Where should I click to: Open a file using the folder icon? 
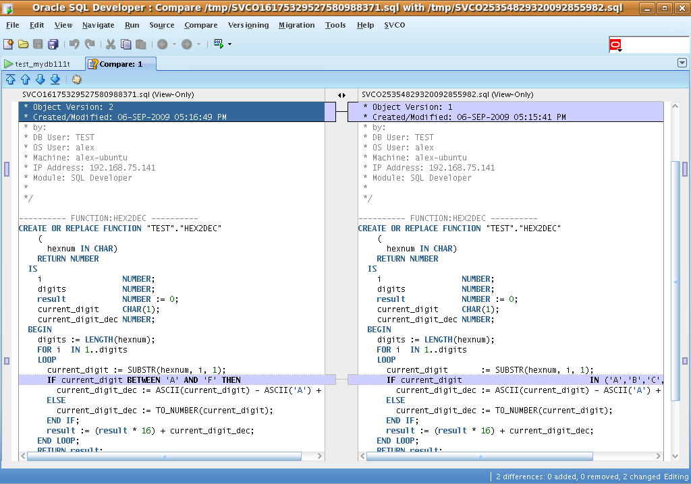tap(23, 44)
